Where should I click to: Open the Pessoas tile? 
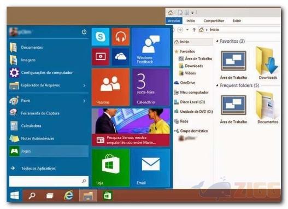coord(110,87)
